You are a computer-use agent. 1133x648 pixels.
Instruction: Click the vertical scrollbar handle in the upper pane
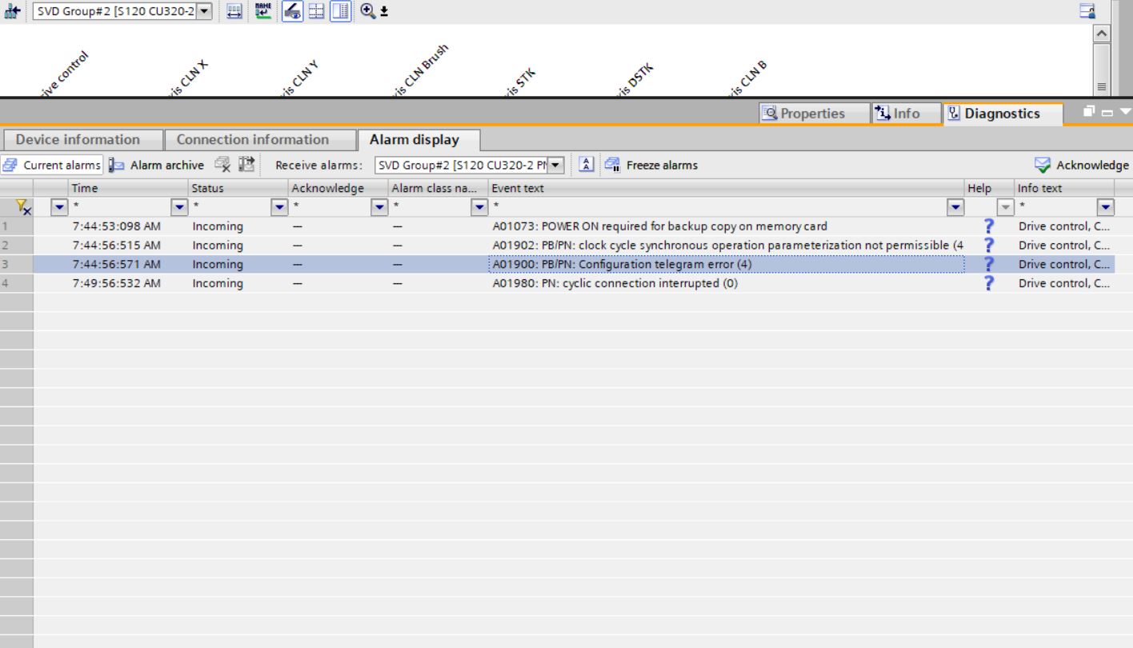tap(1102, 64)
